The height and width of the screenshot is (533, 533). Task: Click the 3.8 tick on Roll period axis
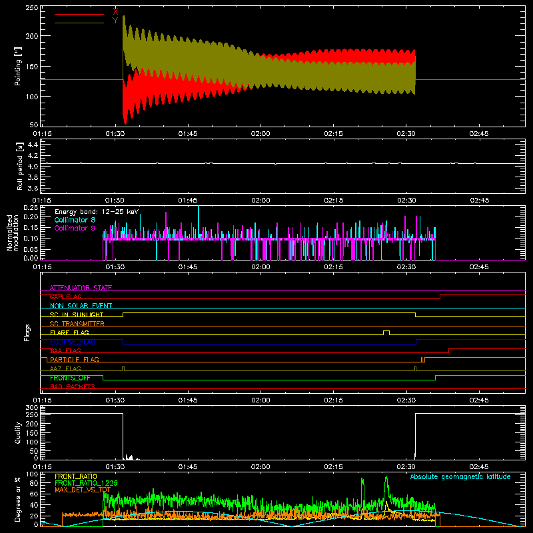33,177
